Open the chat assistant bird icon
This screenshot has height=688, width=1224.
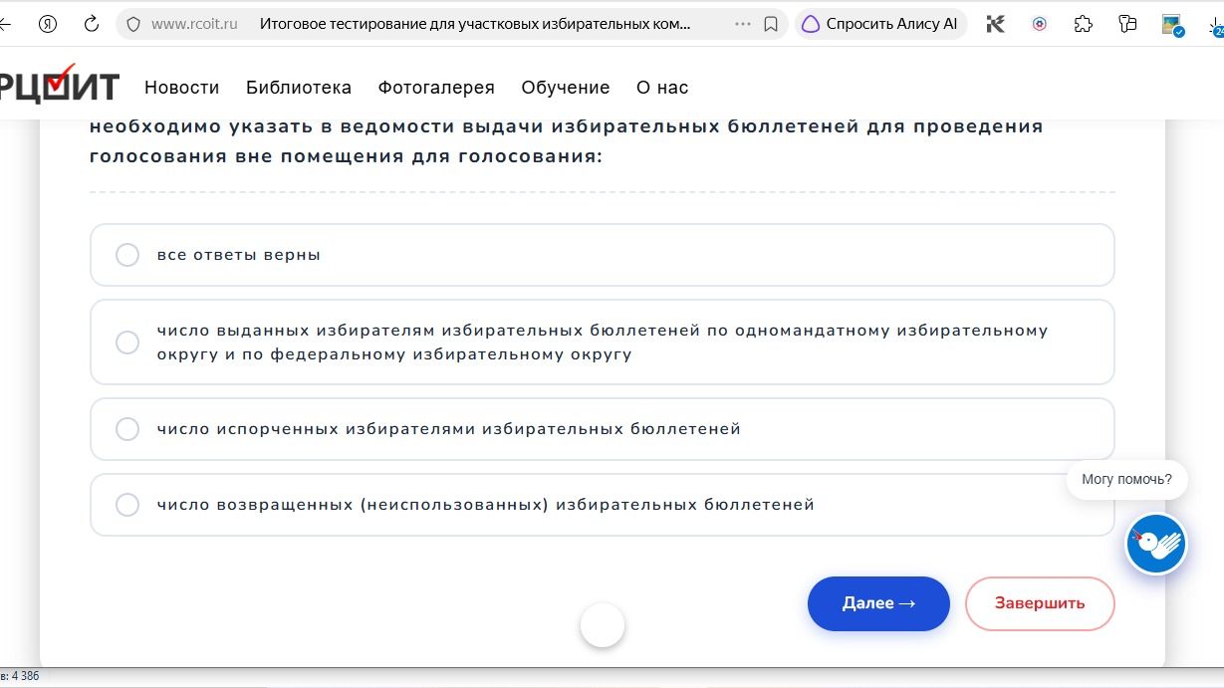point(1156,544)
